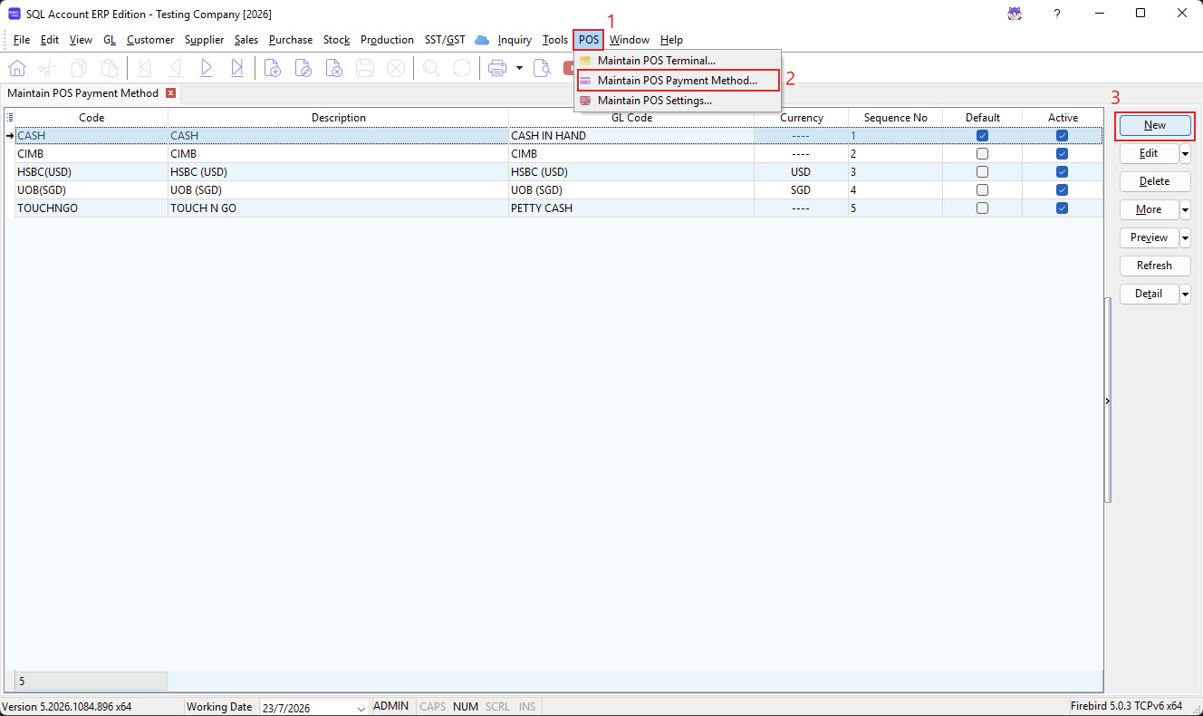
Task: Click the ADMIN user in status bar
Action: pyautogui.click(x=390, y=706)
